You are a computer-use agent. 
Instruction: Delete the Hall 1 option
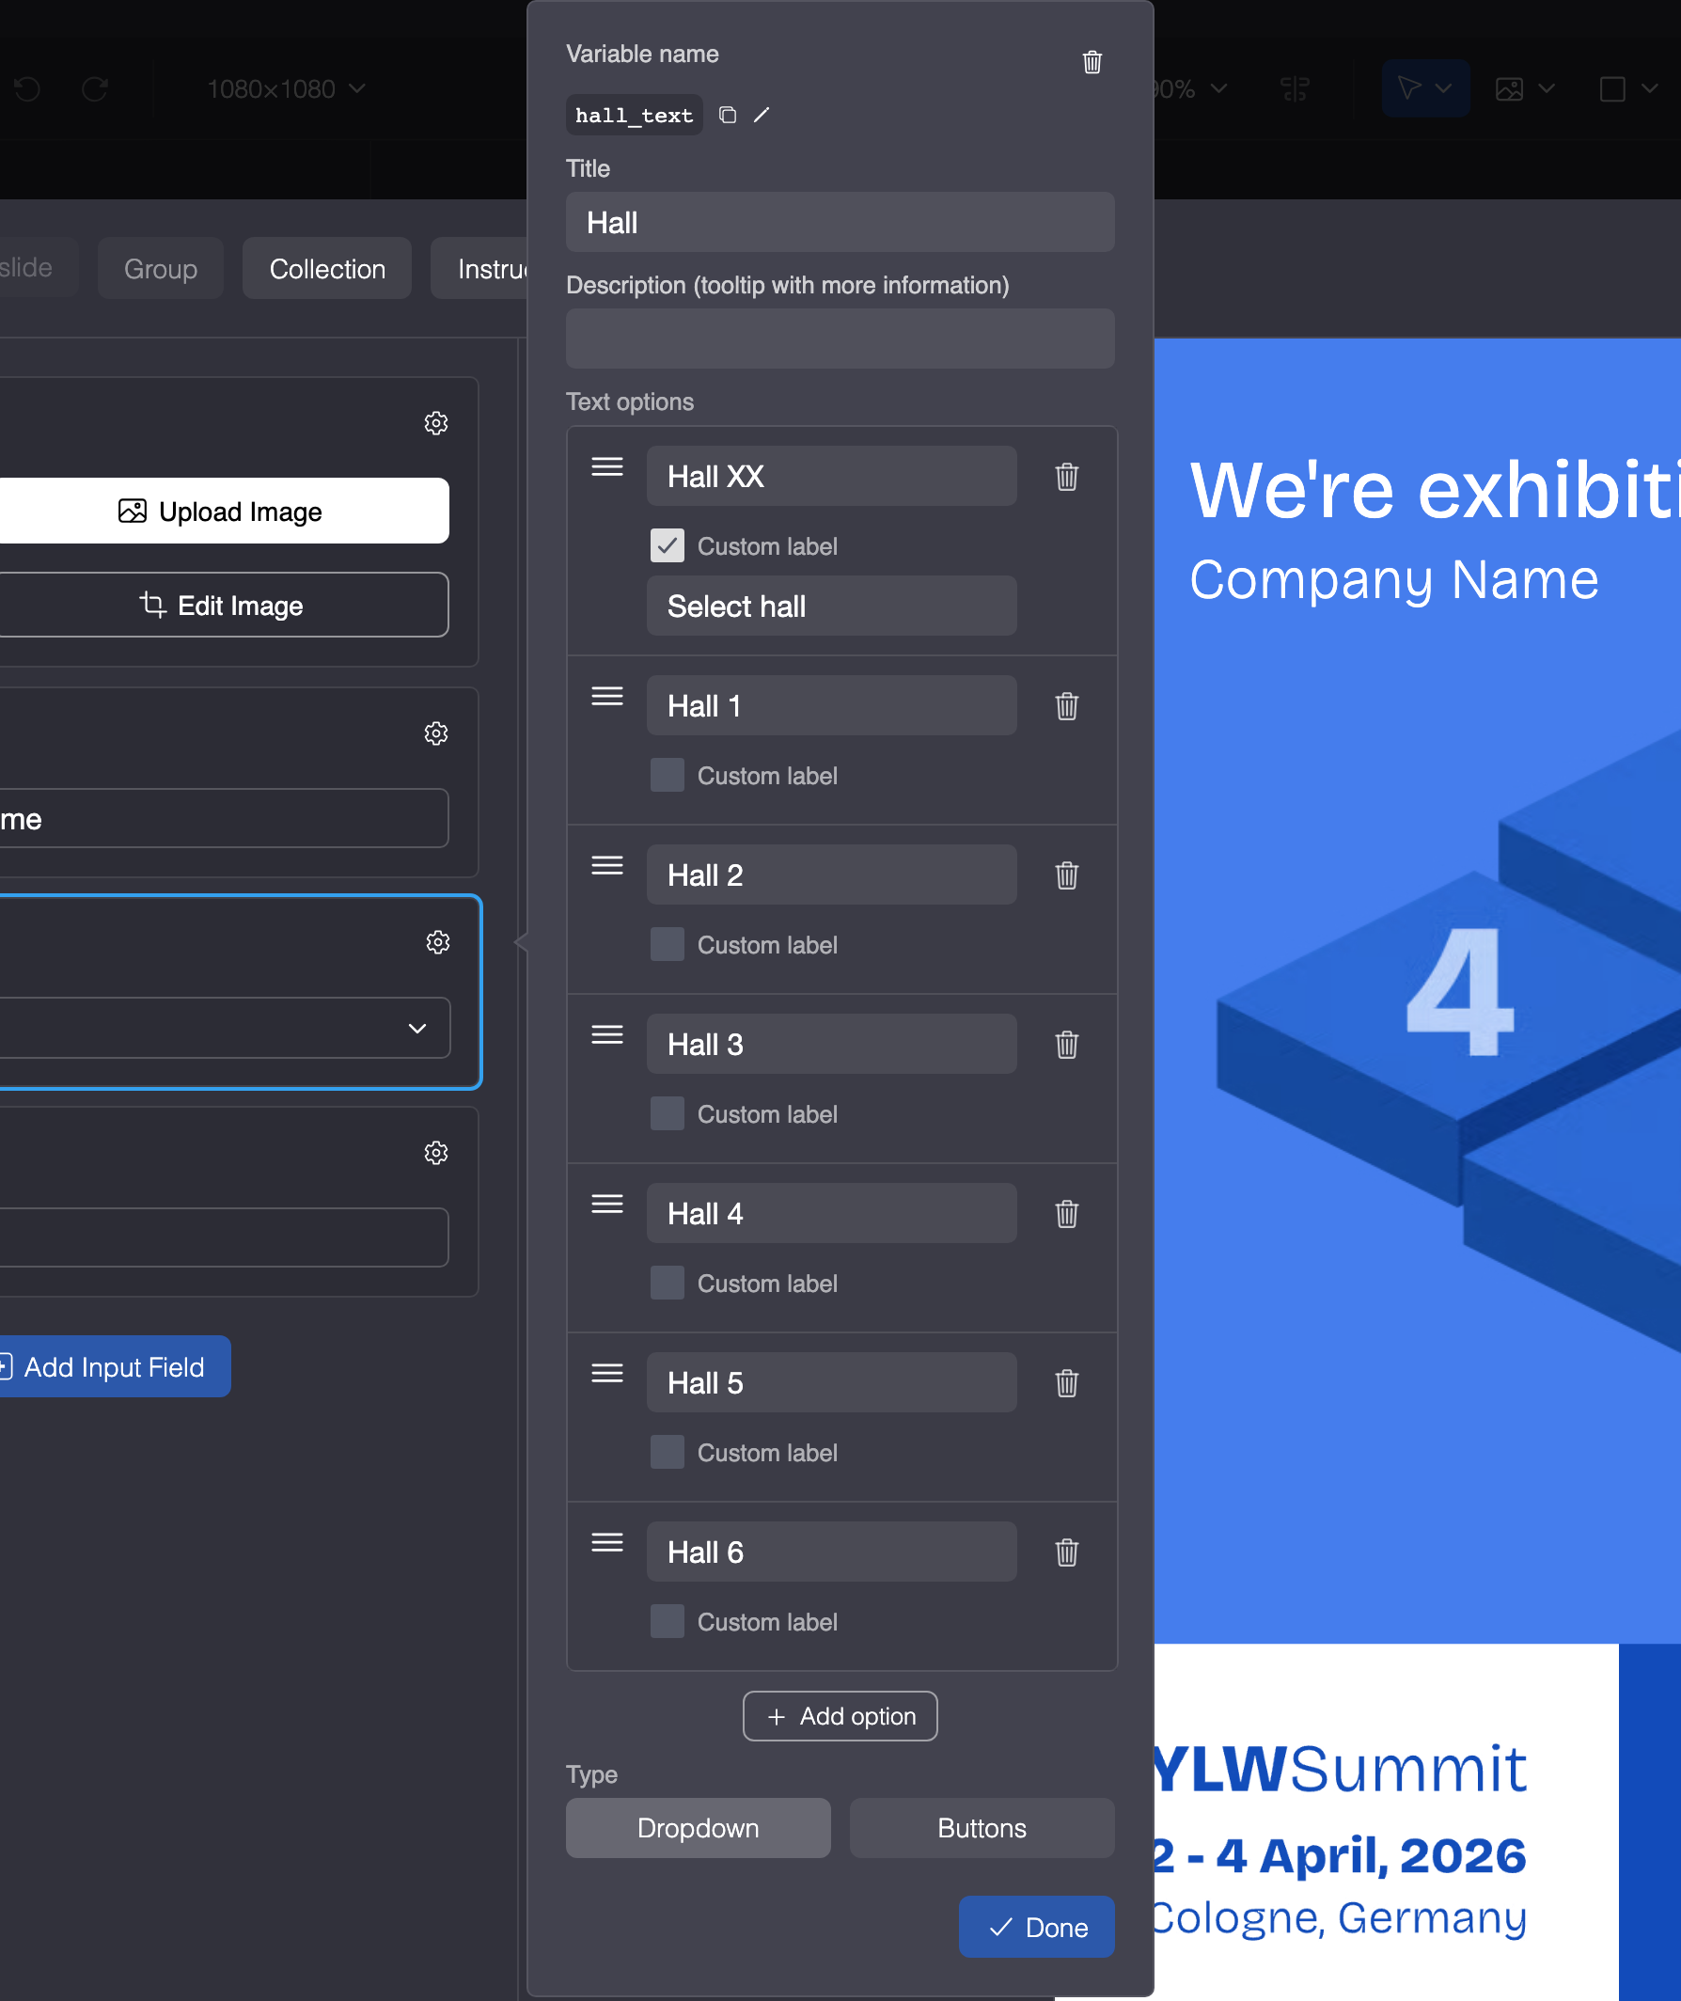click(1066, 706)
